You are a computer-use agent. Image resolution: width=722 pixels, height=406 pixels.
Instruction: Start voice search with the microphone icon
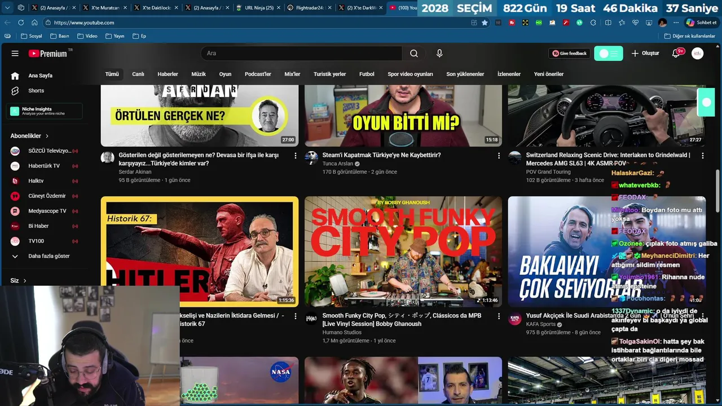click(x=439, y=53)
